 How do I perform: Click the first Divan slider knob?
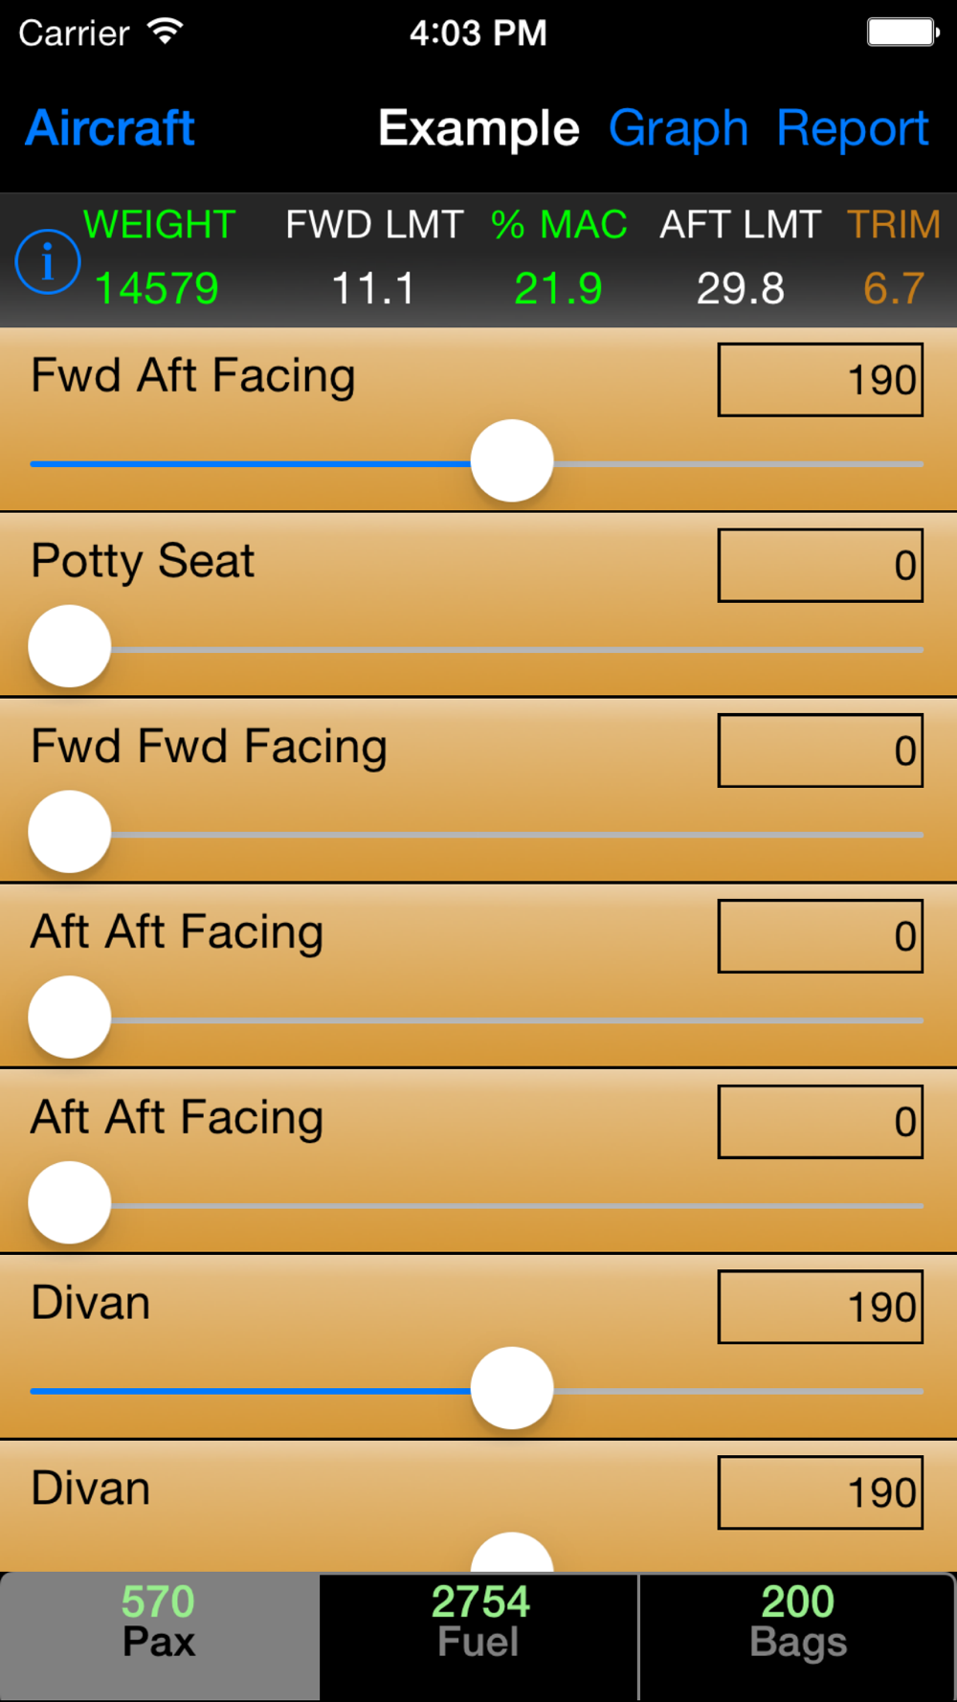click(512, 1388)
